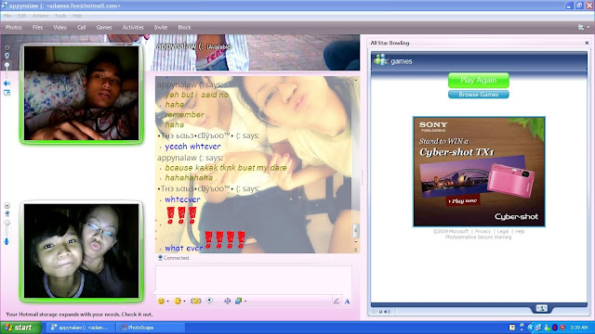595x334 pixels.
Task: Open Games from the conversation toolbar
Action: [x=104, y=27]
